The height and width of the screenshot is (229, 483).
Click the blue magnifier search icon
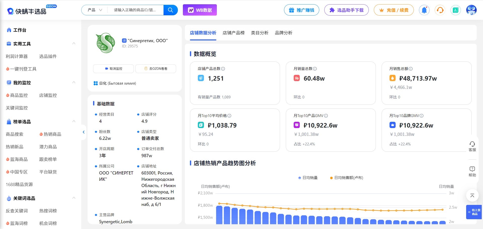point(171,10)
